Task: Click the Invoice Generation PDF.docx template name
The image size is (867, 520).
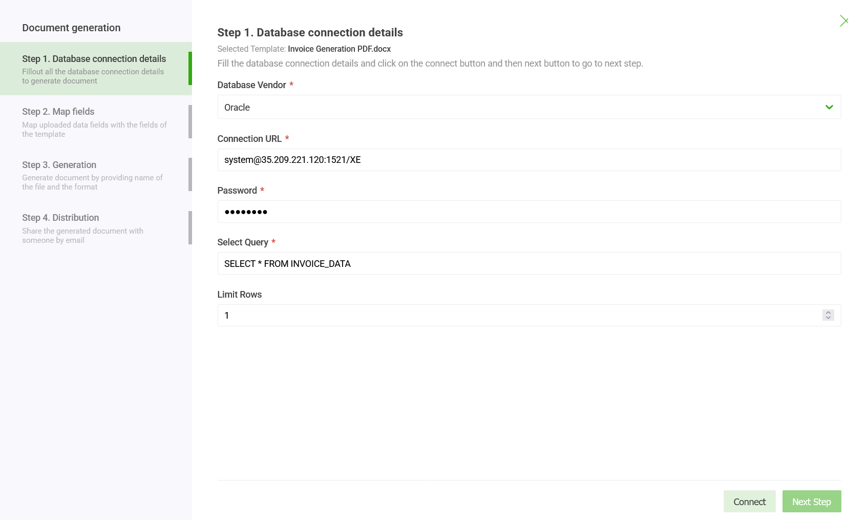Action: pos(339,49)
